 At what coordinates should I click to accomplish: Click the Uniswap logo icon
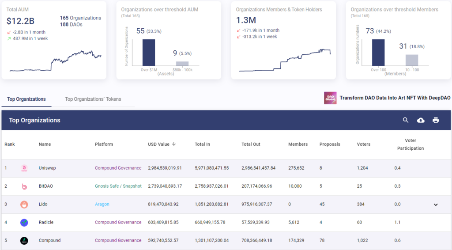[24, 168]
